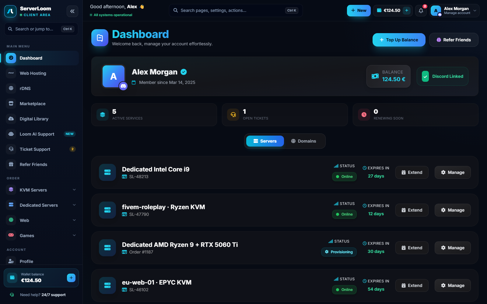This screenshot has width=487, height=304.
Task: Click Refer Friends header button
Action: (454, 40)
